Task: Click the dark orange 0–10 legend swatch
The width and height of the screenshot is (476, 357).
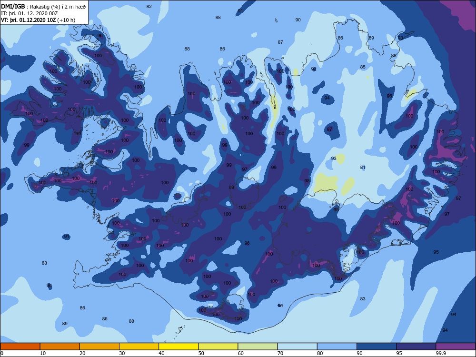Action: click(x=20, y=347)
